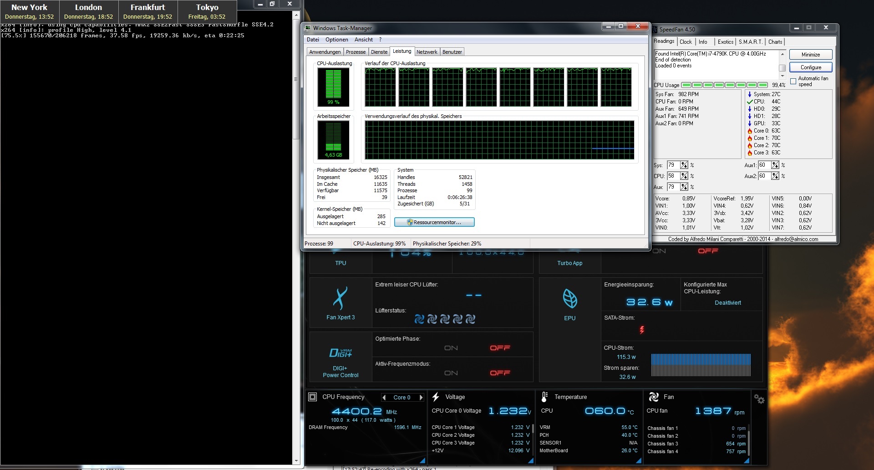Expand the CPU Frequency panel corner arrow
Viewport: 874px width, 470px height.
click(422, 460)
